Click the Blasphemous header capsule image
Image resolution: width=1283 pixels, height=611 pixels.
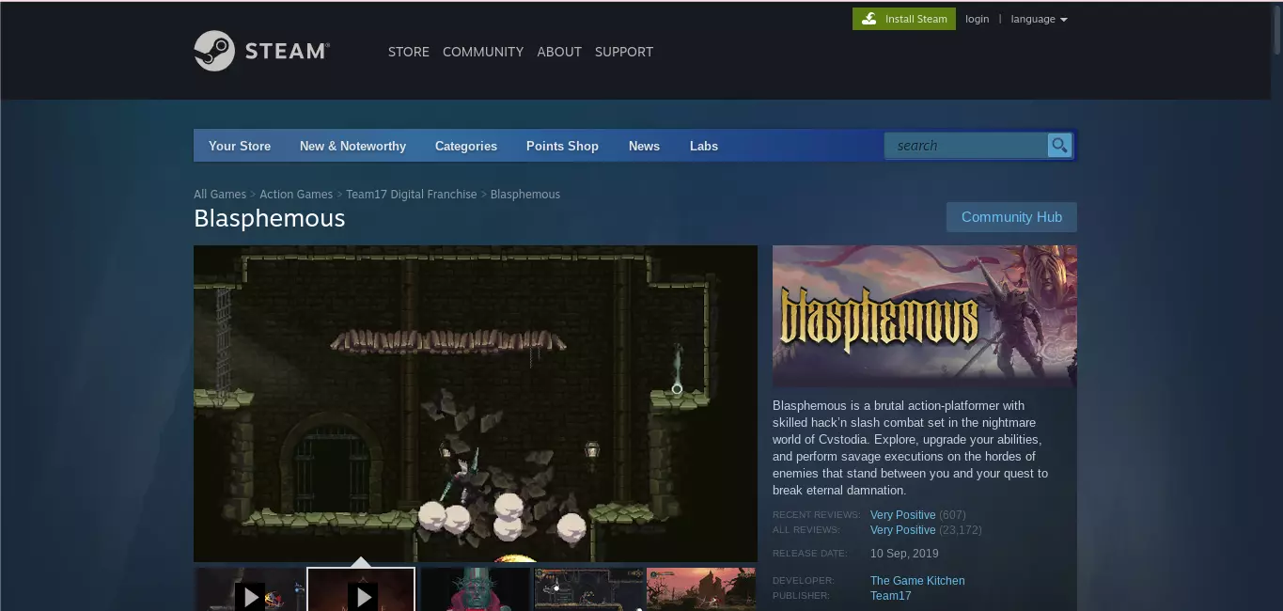tap(925, 317)
